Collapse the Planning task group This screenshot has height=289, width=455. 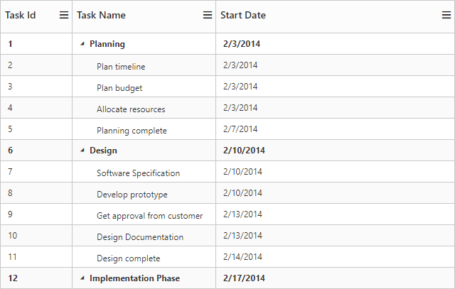(x=82, y=44)
